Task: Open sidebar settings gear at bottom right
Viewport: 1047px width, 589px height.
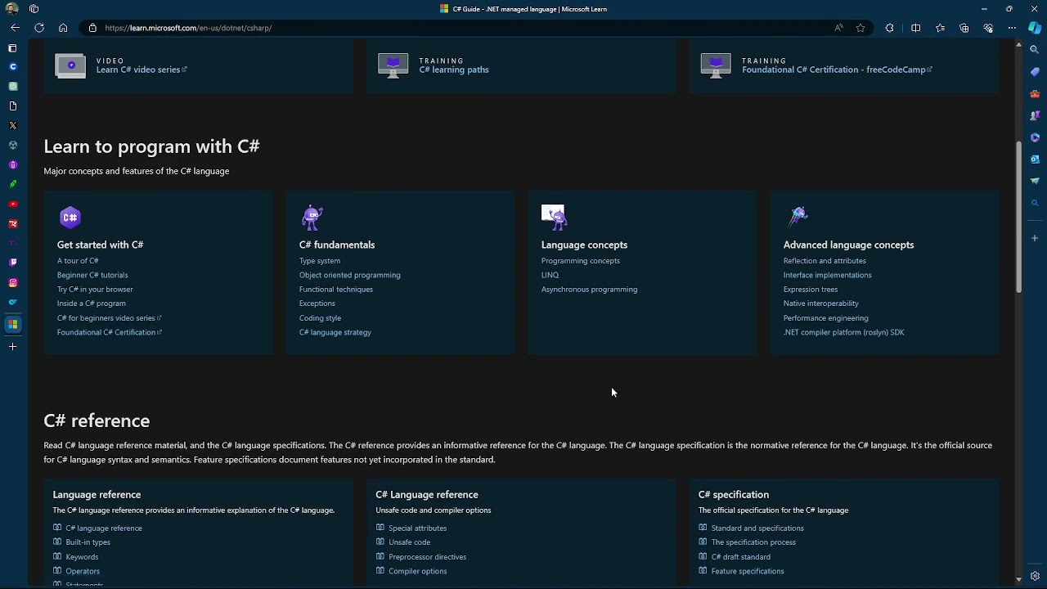Action: point(1035,576)
